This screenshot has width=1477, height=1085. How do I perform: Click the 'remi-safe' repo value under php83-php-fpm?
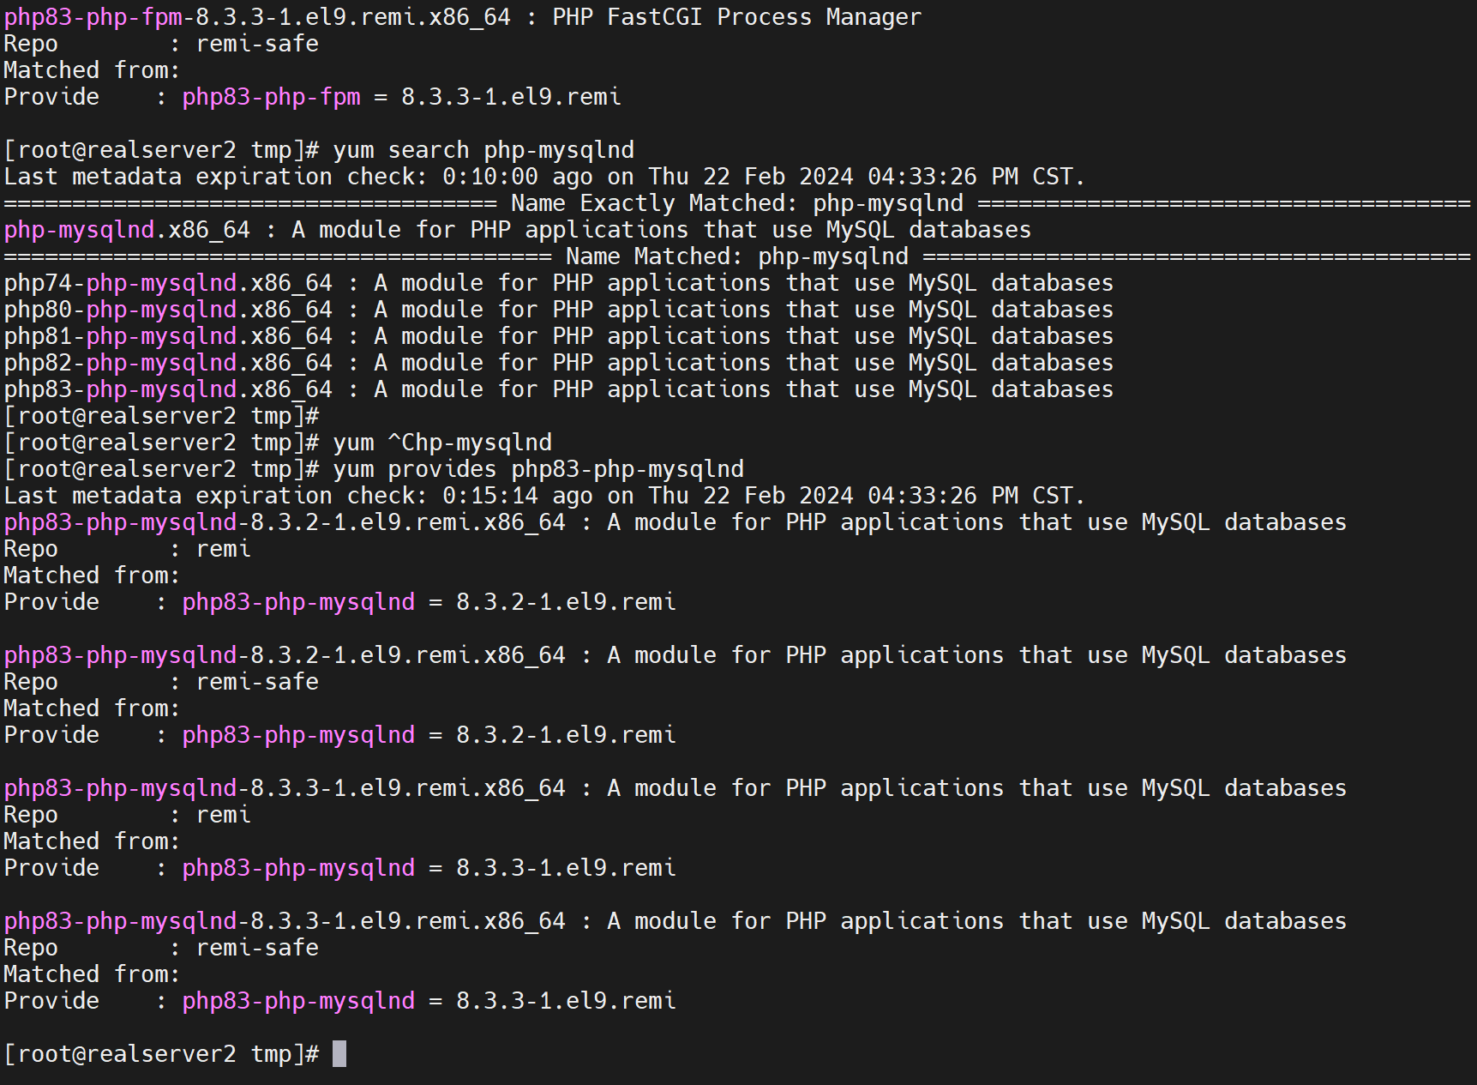tap(257, 44)
